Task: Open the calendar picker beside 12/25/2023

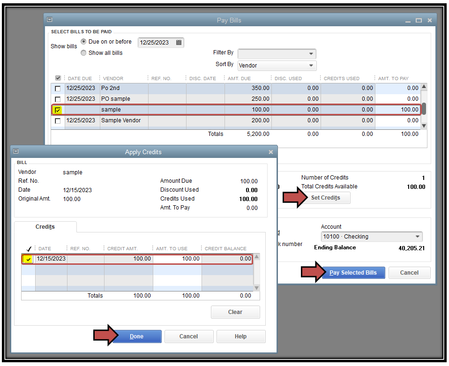Action: click(x=179, y=42)
